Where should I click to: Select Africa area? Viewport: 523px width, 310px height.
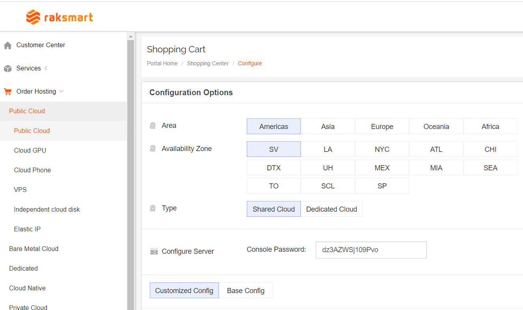click(x=490, y=126)
